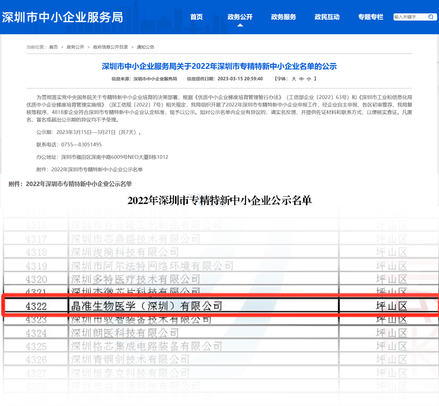
Task: Open the 政民互动 navigation tab
Action: 327,17
